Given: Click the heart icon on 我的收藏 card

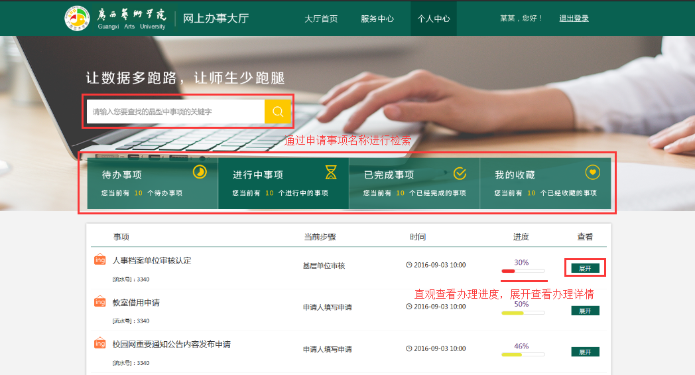Looking at the screenshot, I should [593, 172].
